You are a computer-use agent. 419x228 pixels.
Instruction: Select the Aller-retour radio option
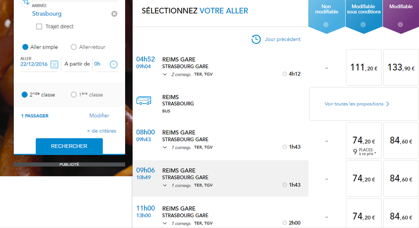pos(74,47)
